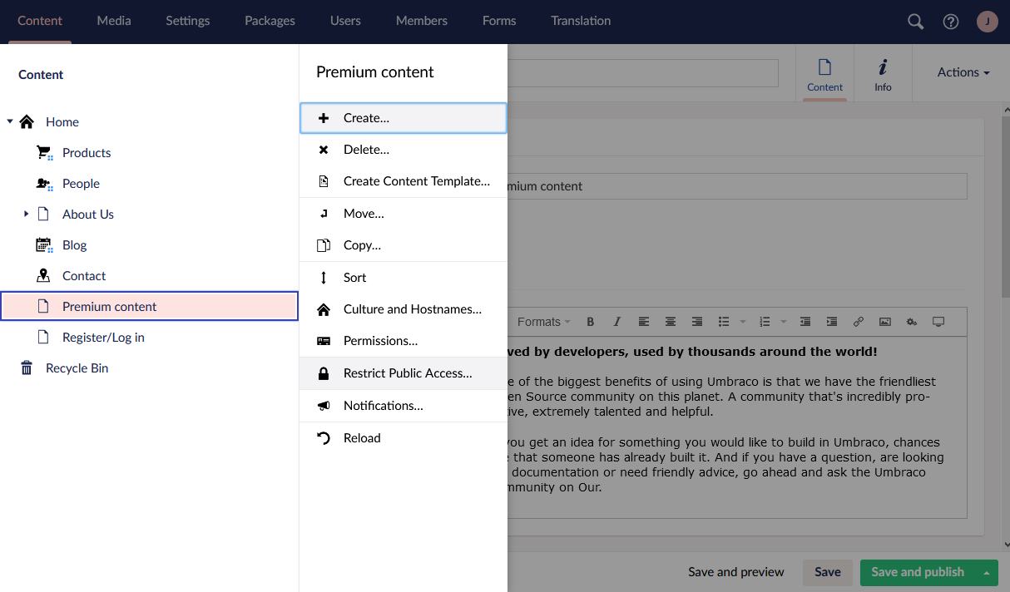Click the user avatar in the header
Screen dimensions: 1010x592
pos(987,22)
